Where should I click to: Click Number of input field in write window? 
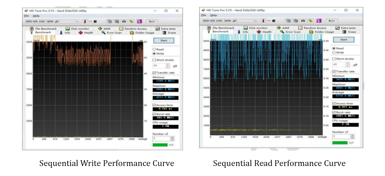pyautogui.click(x=161, y=139)
